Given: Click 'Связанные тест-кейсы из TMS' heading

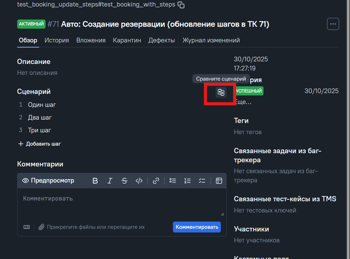Looking at the screenshot, I should coord(285,199).
